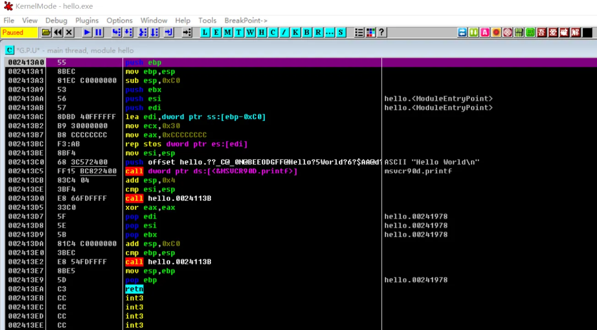This screenshot has width=597, height=330.
Task: Switch to the CPU (C) tab
Action: coord(9,50)
